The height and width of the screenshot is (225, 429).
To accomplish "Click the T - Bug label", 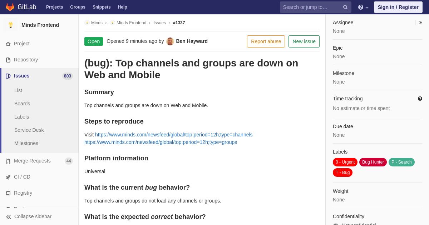I will (x=342, y=172).
